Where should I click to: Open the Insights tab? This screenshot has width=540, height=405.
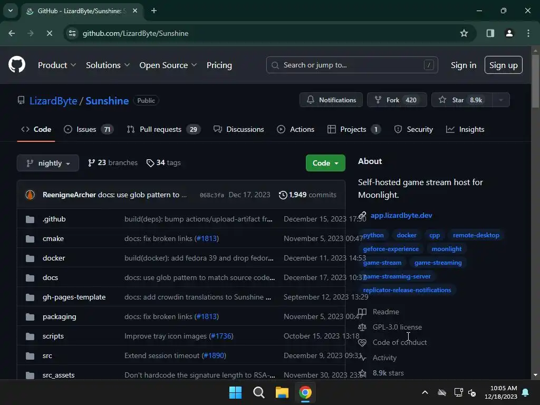tap(465, 130)
